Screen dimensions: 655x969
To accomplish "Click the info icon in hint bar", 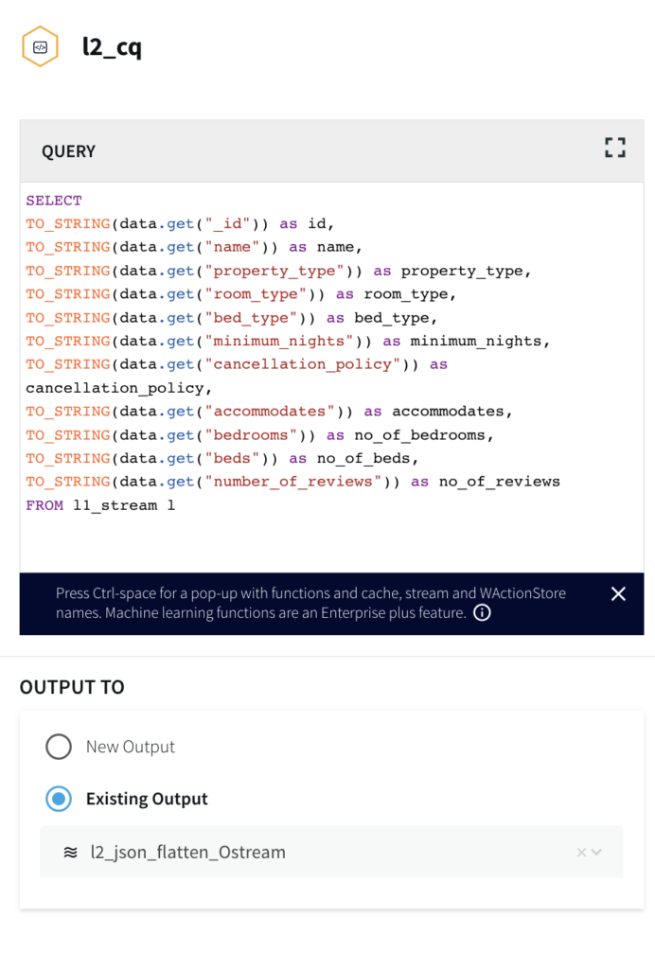I will coord(482,613).
